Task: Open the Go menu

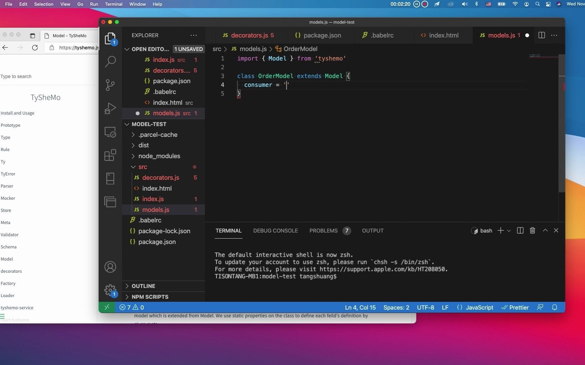Action: 80,4
